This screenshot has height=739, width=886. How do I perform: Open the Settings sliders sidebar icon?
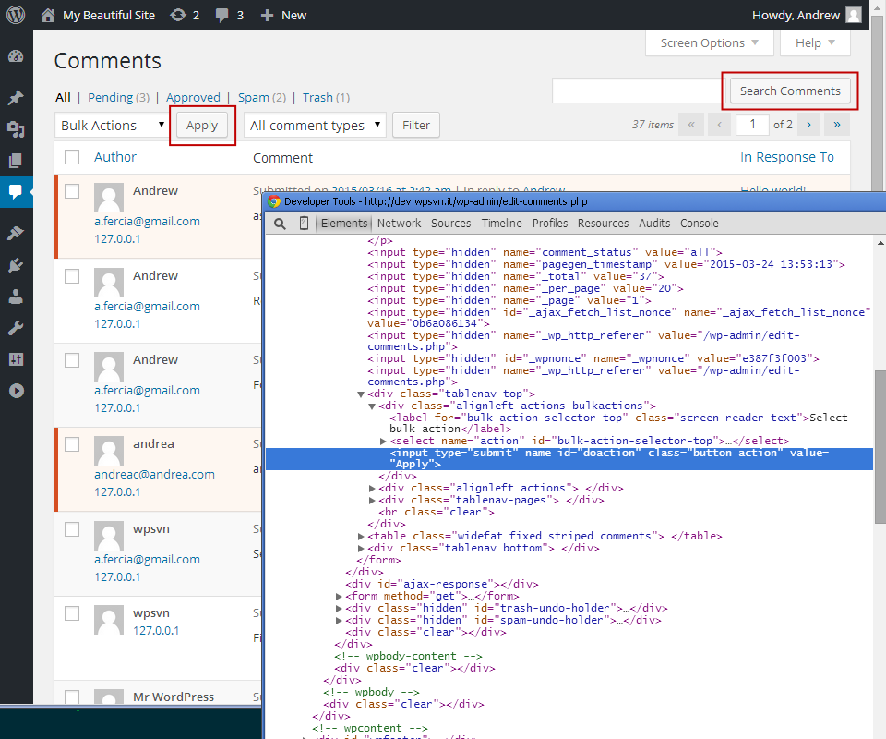pos(16,359)
